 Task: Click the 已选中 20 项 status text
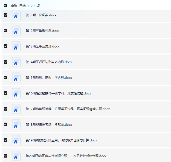[30, 6]
